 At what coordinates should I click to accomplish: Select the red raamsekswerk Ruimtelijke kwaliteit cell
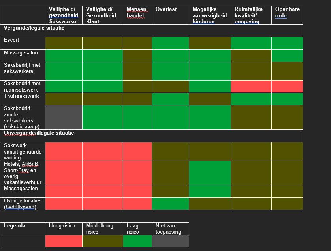pos(251,86)
